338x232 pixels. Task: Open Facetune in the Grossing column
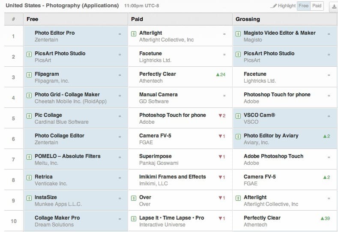point(255,74)
